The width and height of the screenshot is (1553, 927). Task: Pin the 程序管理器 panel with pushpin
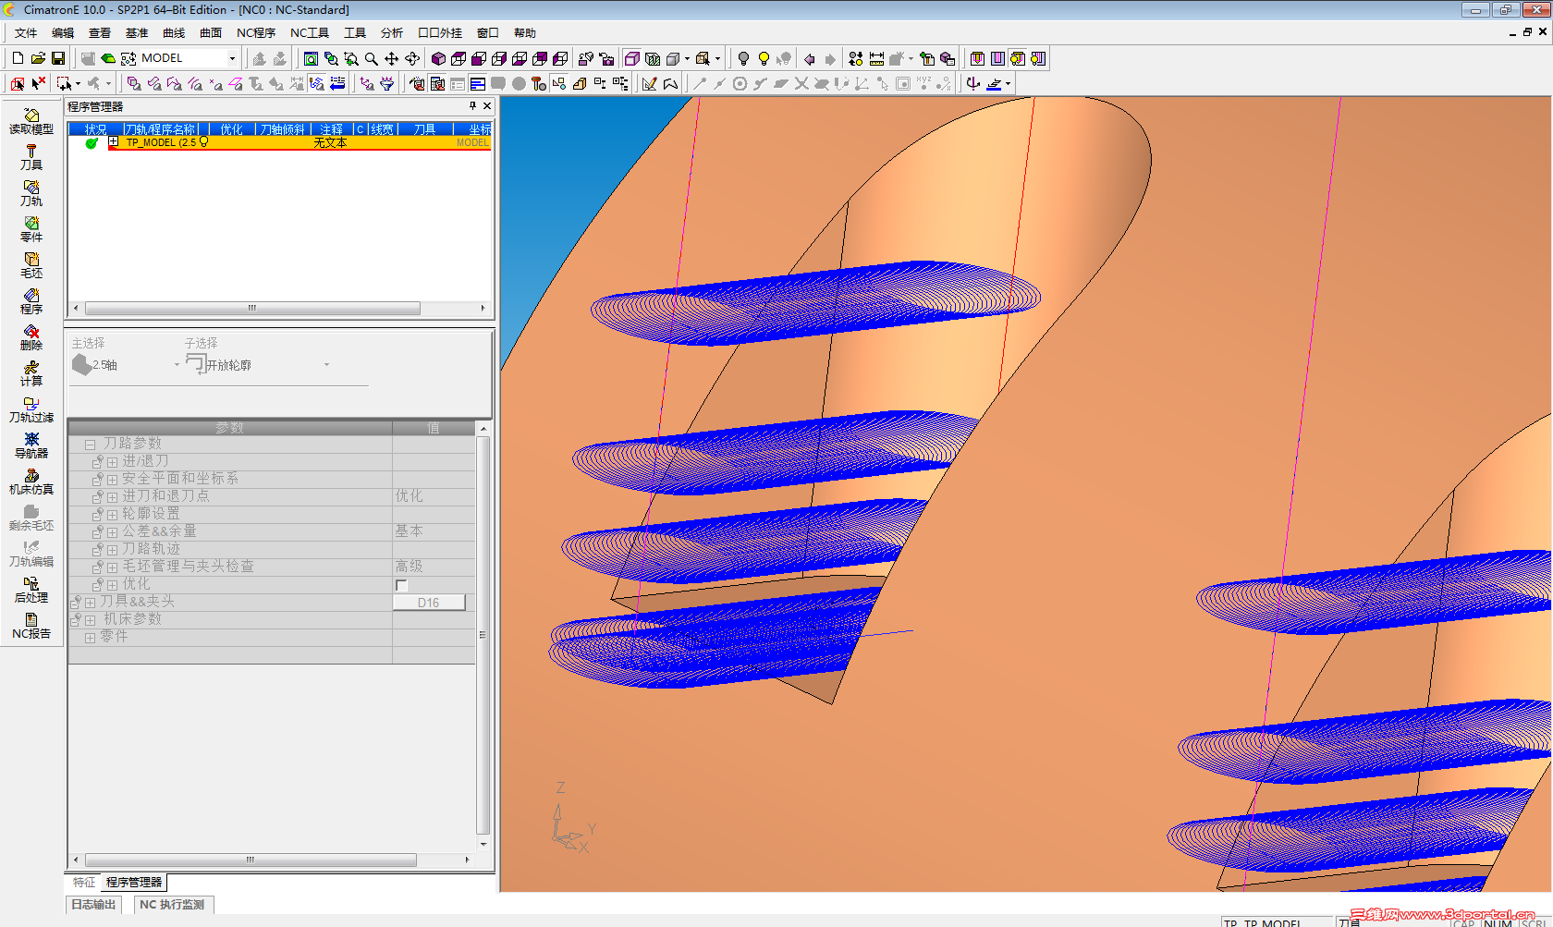[472, 106]
